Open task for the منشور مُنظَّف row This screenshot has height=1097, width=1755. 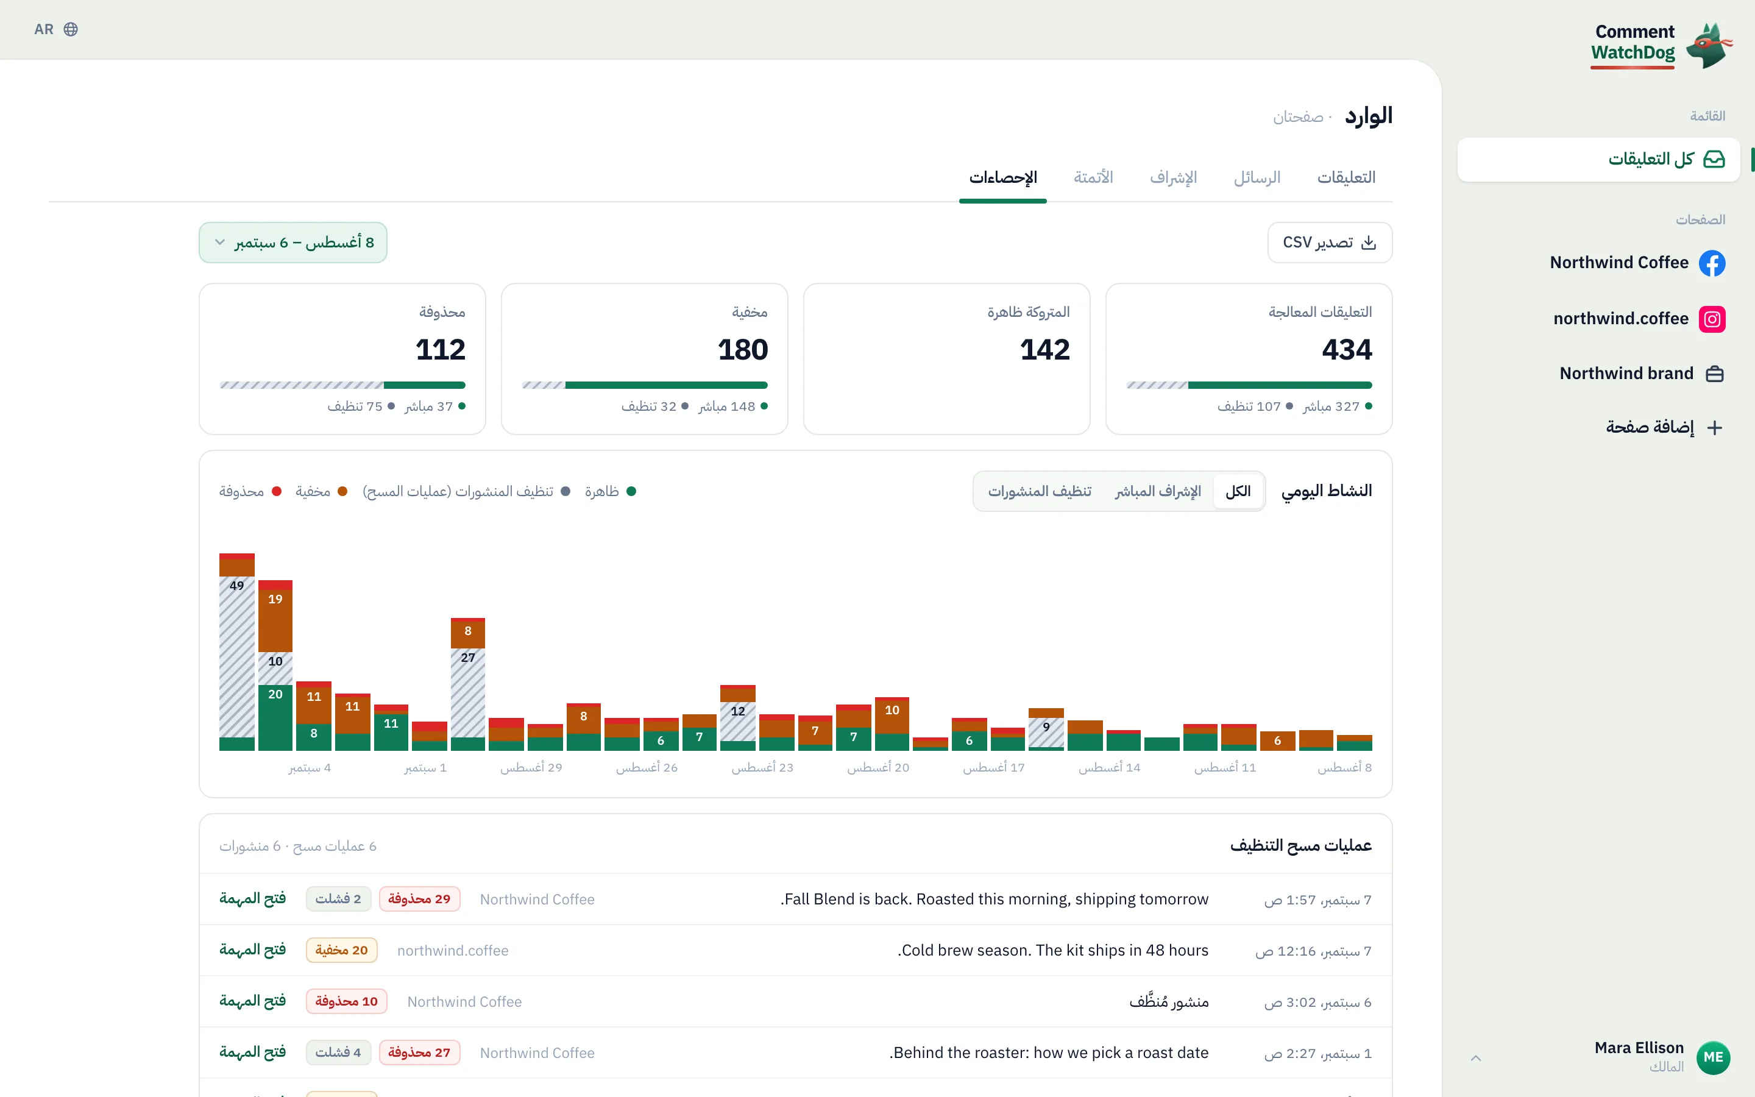[252, 1001]
